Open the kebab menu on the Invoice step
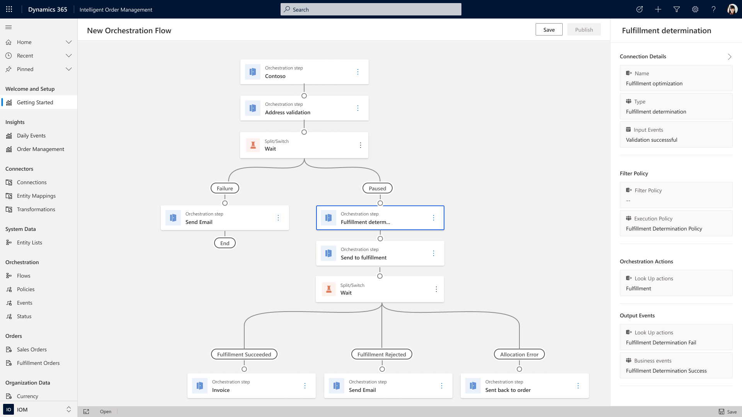This screenshot has width=742, height=417. [x=305, y=386]
